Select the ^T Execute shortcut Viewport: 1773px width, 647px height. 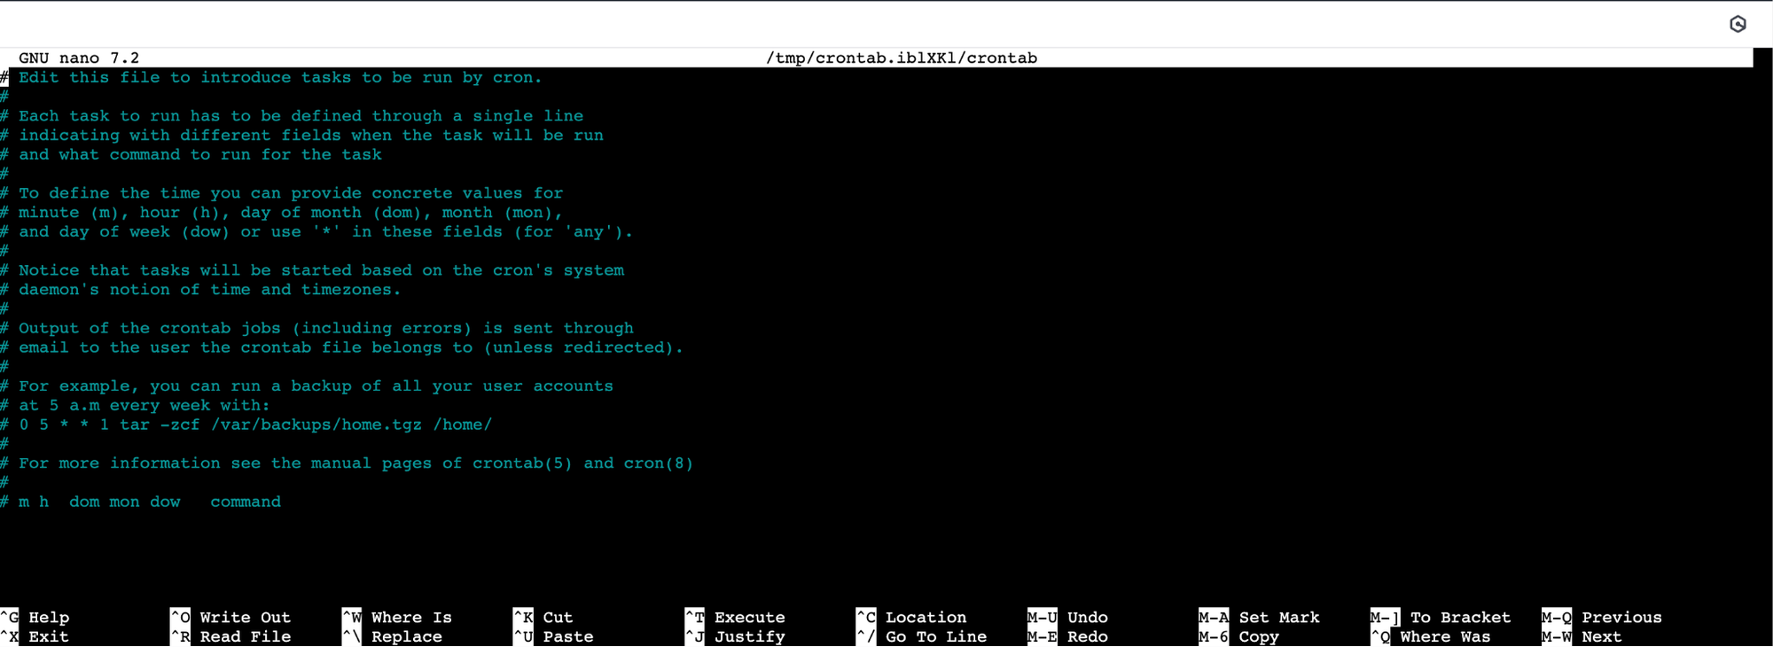coord(735,617)
